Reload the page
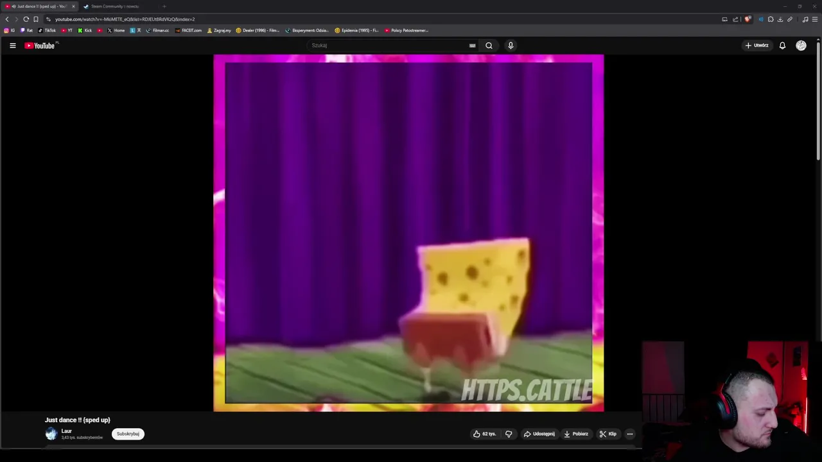Viewport: 822px width, 462px height. click(26, 19)
